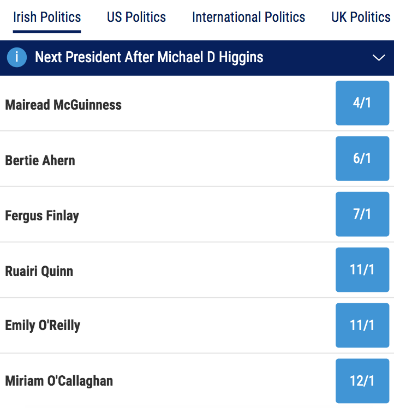Click the Bertie Ahern candidate name
Viewport: 394px width, 408px height.
[40, 160]
